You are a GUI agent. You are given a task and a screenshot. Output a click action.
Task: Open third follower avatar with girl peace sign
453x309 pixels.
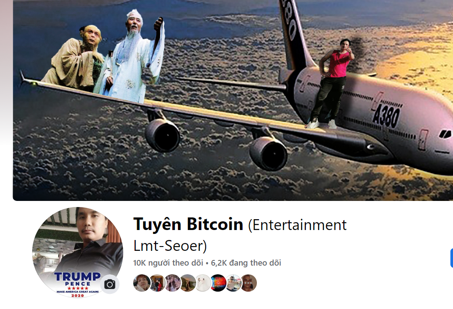click(x=172, y=283)
